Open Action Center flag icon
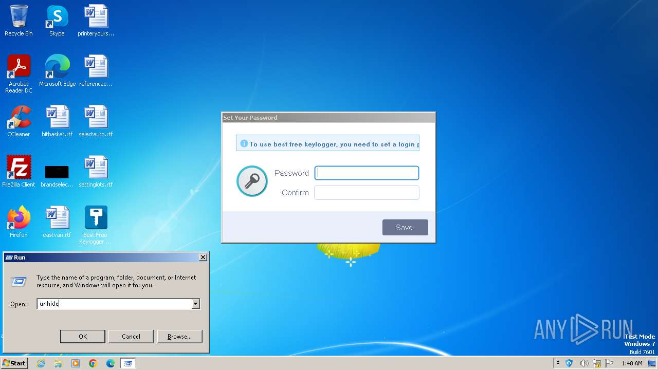The height and width of the screenshot is (370, 658). click(609, 363)
